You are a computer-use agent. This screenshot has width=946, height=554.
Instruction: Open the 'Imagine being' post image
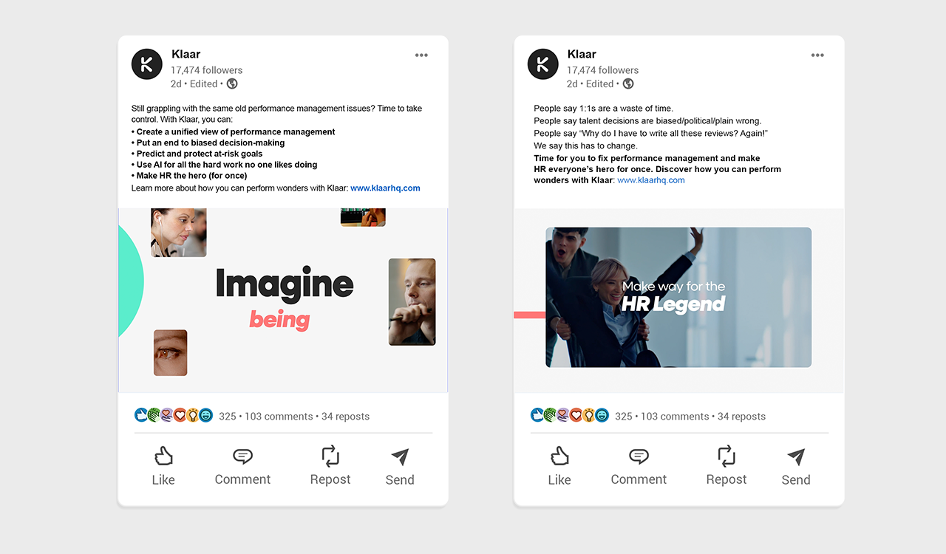point(283,300)
